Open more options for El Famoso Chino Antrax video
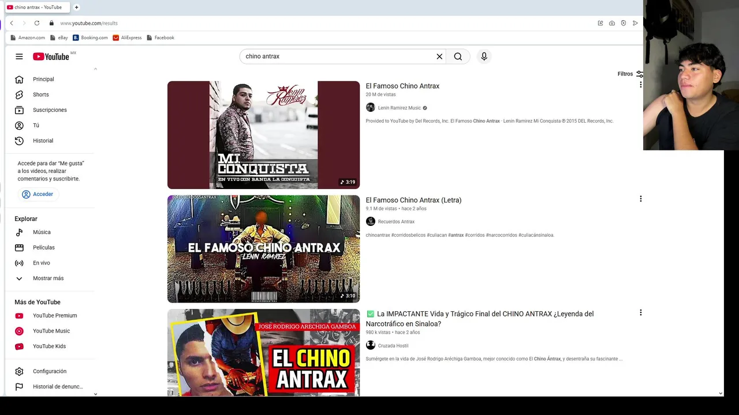Image resolution: width=739 pixels, height=415 pixels. click(x=640, y=85)
